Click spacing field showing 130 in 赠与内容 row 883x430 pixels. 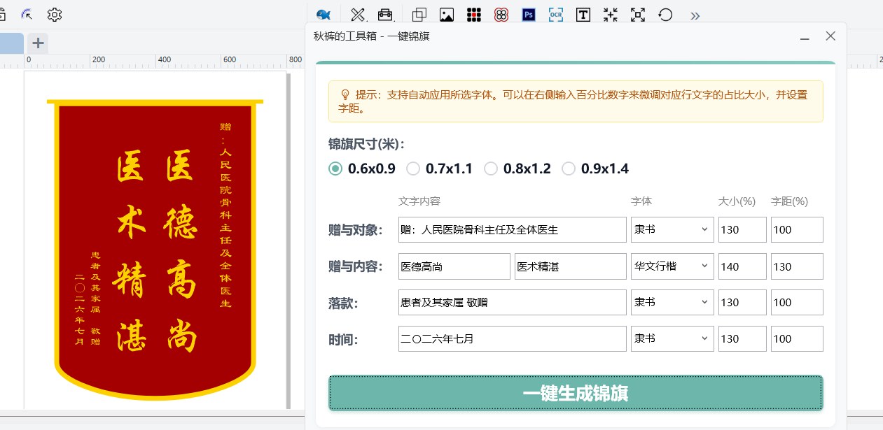(x=797, y=266)
